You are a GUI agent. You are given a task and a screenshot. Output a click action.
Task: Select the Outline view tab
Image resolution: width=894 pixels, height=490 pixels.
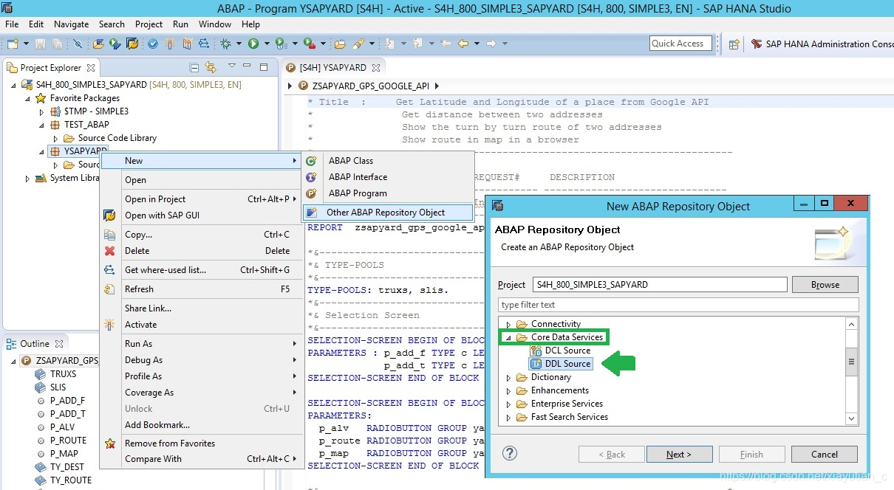coord(34,343)
